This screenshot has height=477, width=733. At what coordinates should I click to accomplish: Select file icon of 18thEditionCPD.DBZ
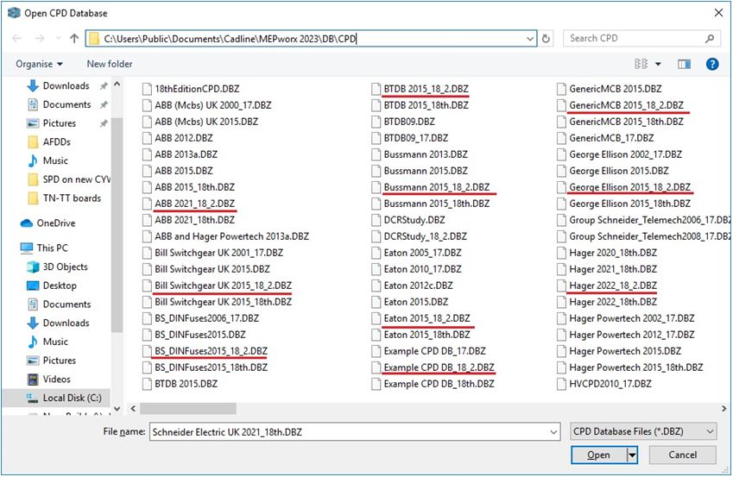pyautogui.click(x=147, y=89)
